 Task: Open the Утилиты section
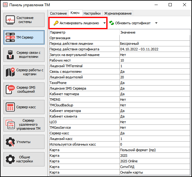[x=24, y=142]
